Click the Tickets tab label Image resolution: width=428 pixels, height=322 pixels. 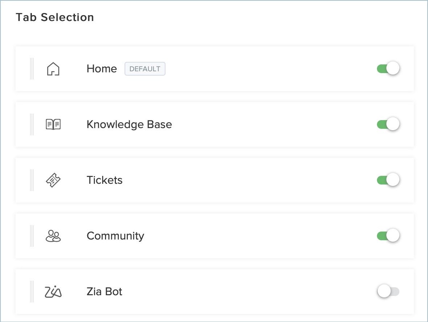point(105,180)
